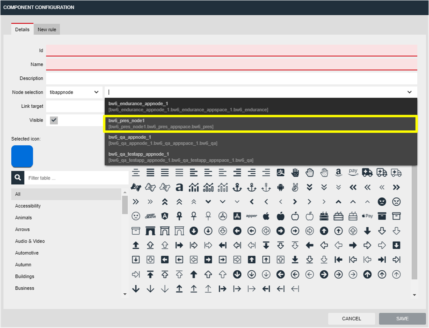This screenshot has width=429, height=328.
Task: Pick the solid square left-arrow icon
Action: pos(165,259)
